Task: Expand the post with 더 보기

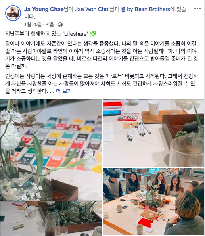Action: tap(64, 91)
